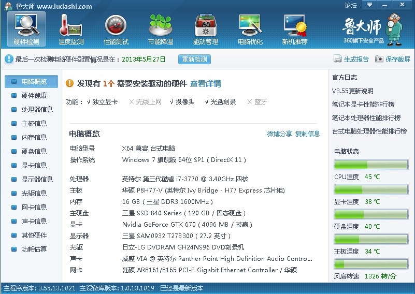Click the 保存截屏 save screenshot camera icon
The height and width of the screenshot is (294, 415).
379,60
